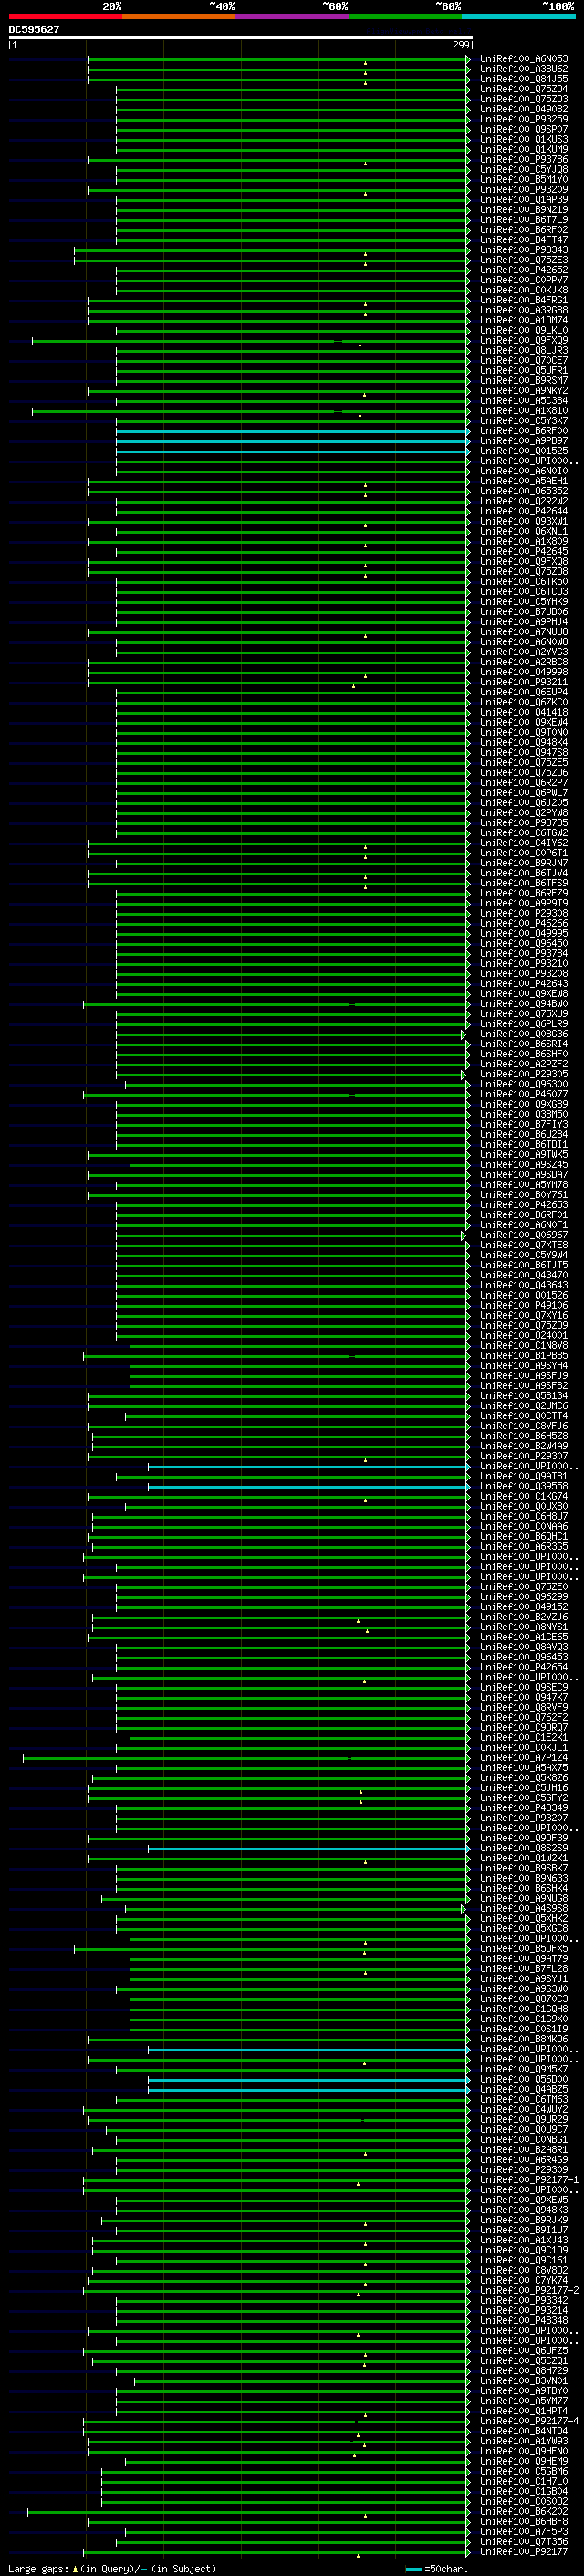This screenshot has height=2576, width=584.
Task: Select hit UniRef100_P93259
Action: pos(524,119)
